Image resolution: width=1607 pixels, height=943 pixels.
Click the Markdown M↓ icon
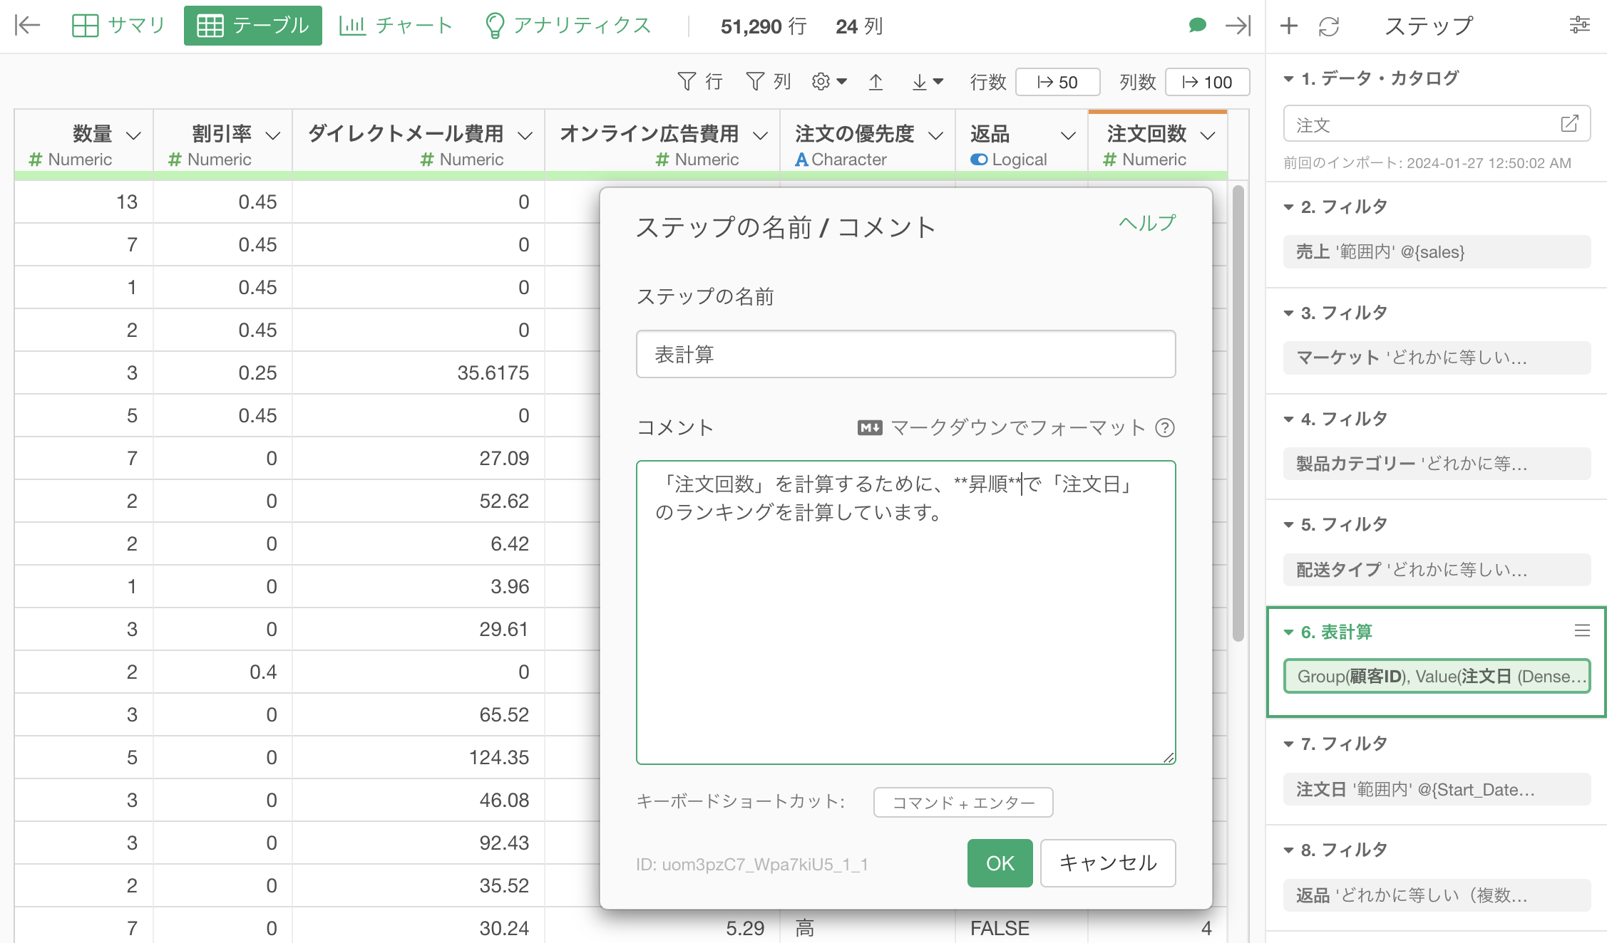pyautogui.click(x=870, y=427)
